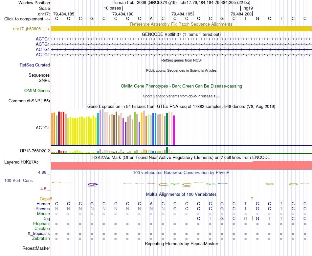Click the Window Position label

[34, 3]
